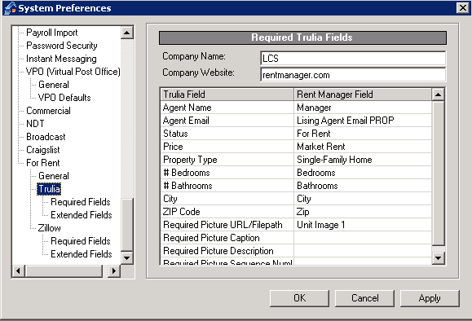Open Extended Fields under Trulia

pyautogui.click(x=82, y=215)
